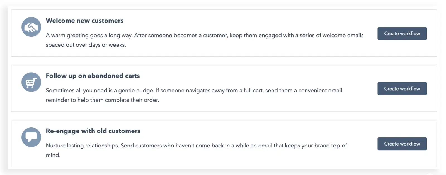Create workflow for re-engaging old customers
Screen dimensions: 446x175
click(x=402, y=144)
